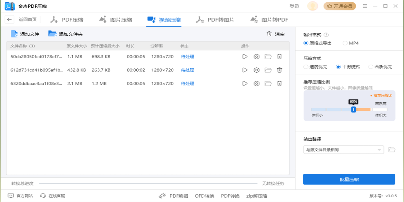Screen dimensions: 404x202
Task: Click 待处理 status of file 612d731cd41b095af1b
Action: click(188, 70)
